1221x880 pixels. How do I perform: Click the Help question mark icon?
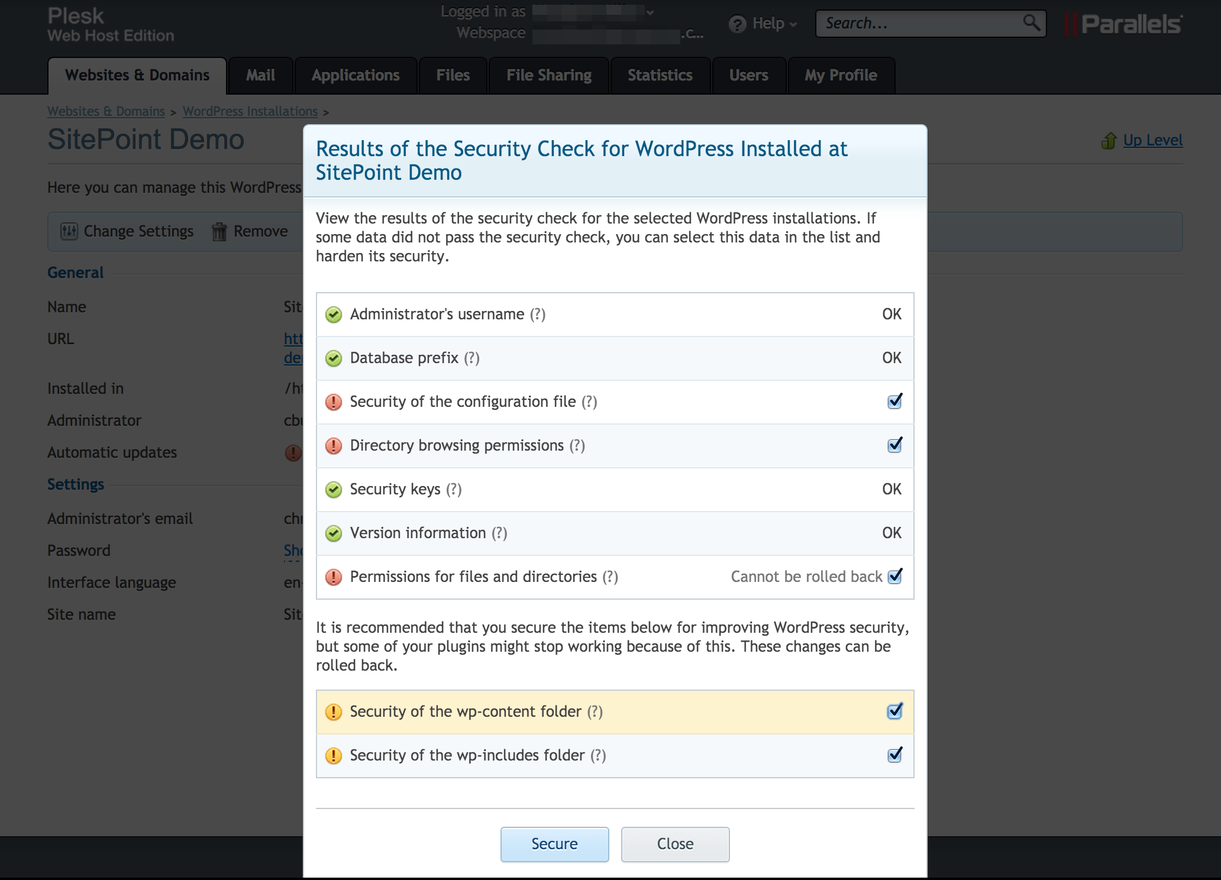click(x=737, y=24)
